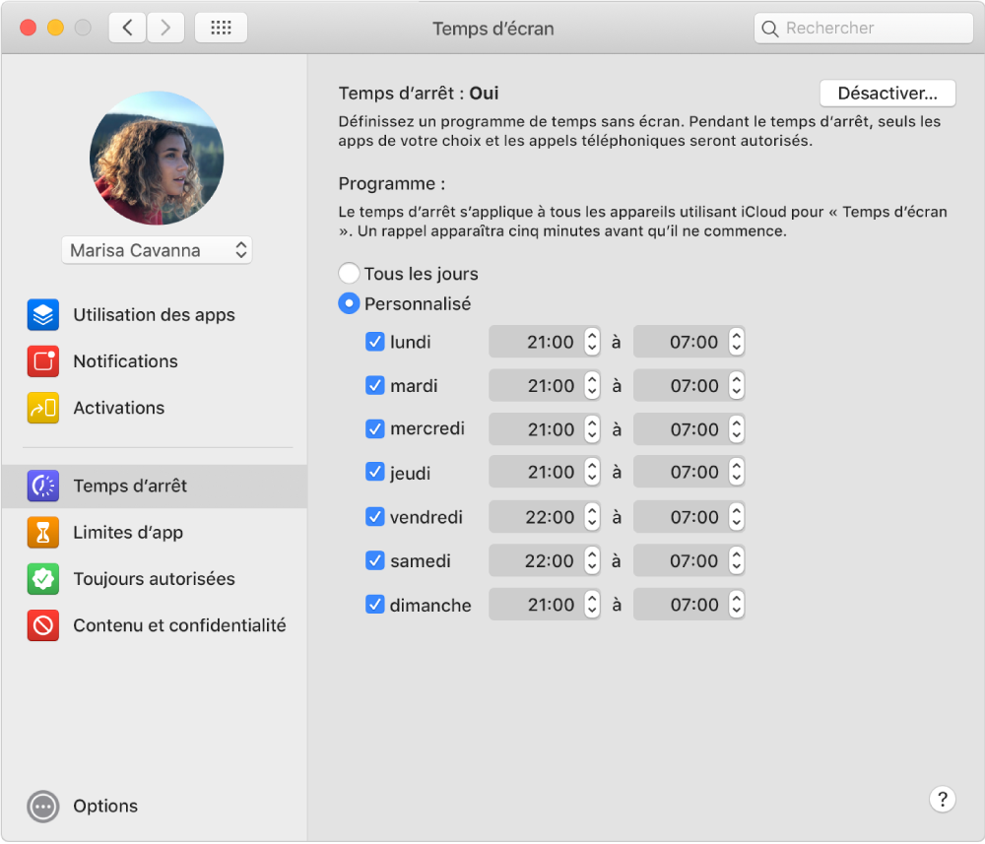Click the mardi end time stepper
Viewport: 985px width, 844px height.
click(x=736, y=385)
